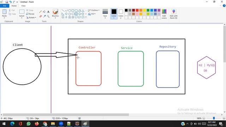
Task: Open the shape Outline dropdown
Action: (94, 10)
